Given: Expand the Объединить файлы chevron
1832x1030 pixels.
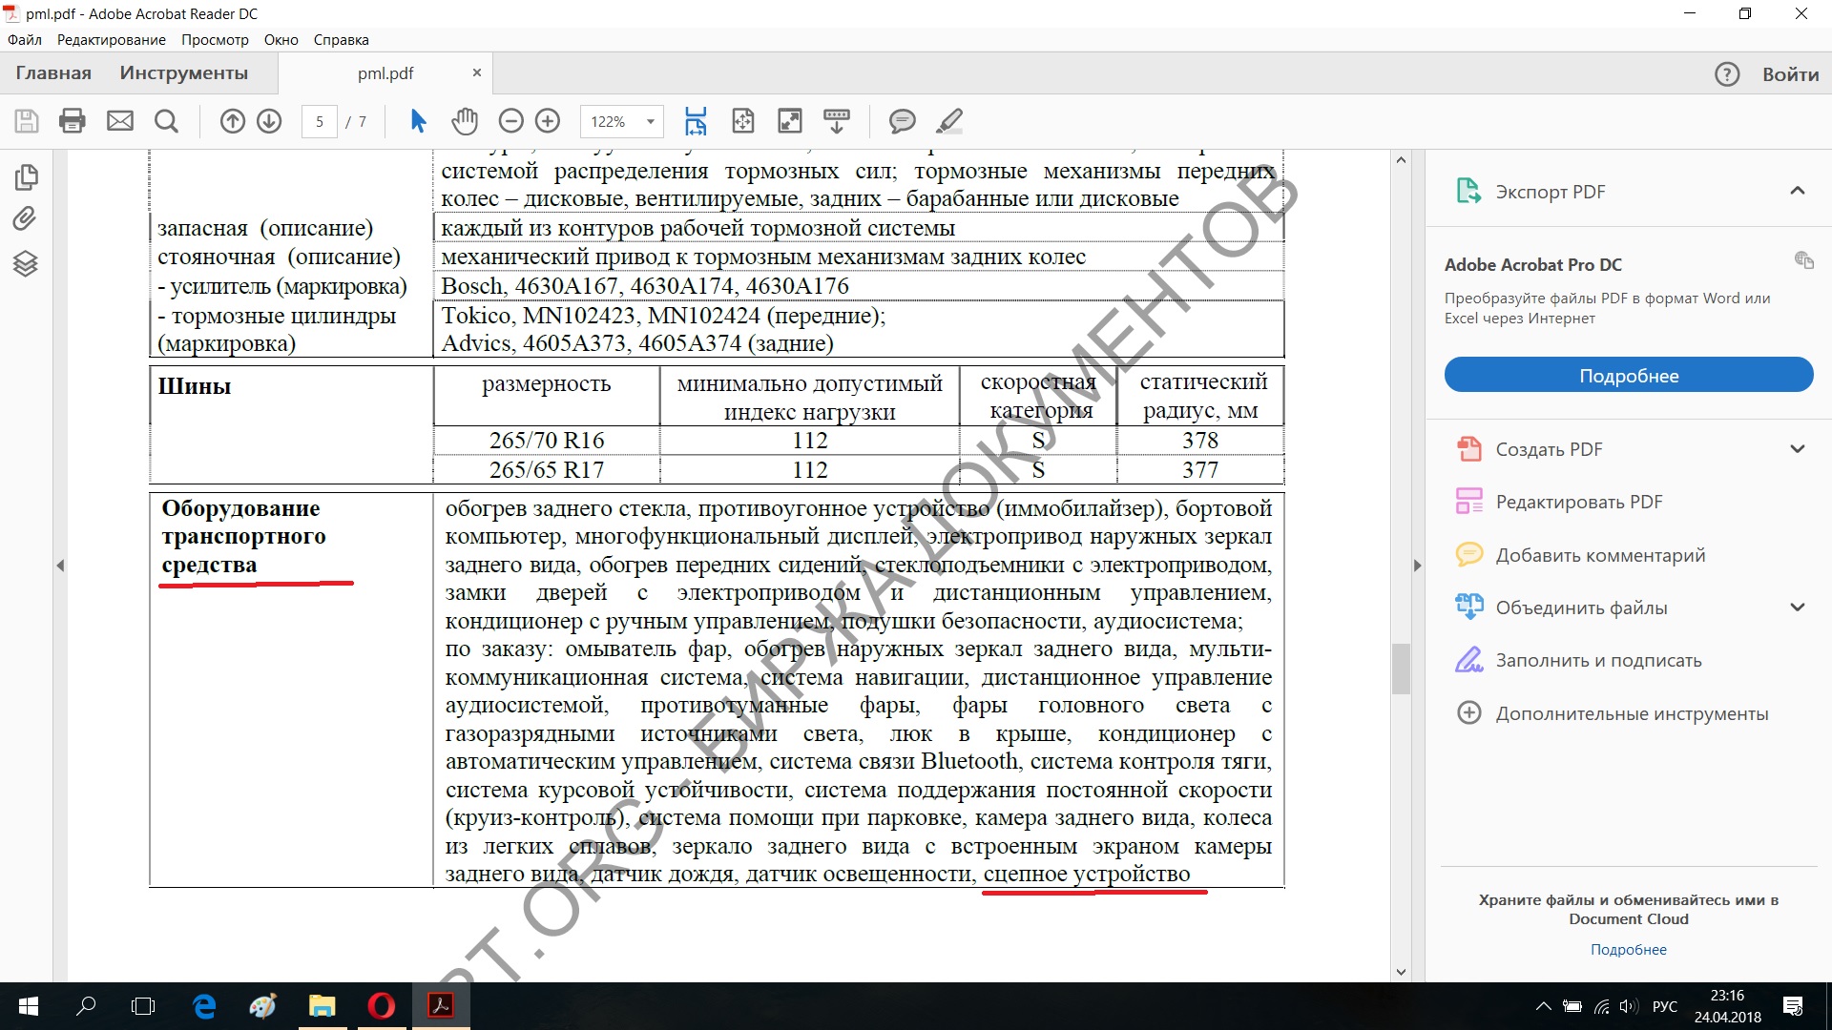Looking at the screenshot, I should (1798, 608).
